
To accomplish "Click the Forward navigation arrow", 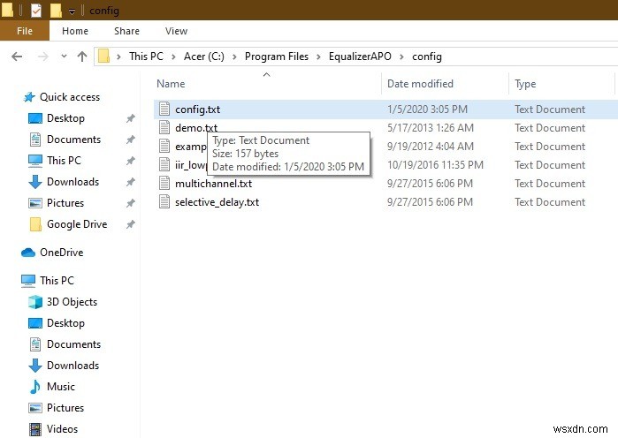I will pyautogui.click(x=42, y=57).
